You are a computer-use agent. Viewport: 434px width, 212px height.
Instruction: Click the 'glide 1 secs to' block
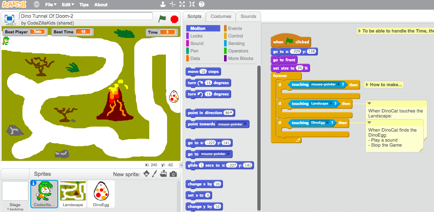[219, 165]
